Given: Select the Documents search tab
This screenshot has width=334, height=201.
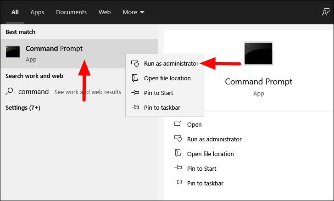Looking at the screenshot, I should click(x=72, y=12).
